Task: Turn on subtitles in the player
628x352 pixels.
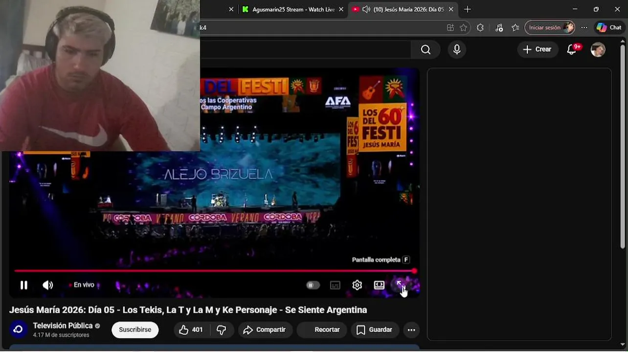Action: (335, 285)
